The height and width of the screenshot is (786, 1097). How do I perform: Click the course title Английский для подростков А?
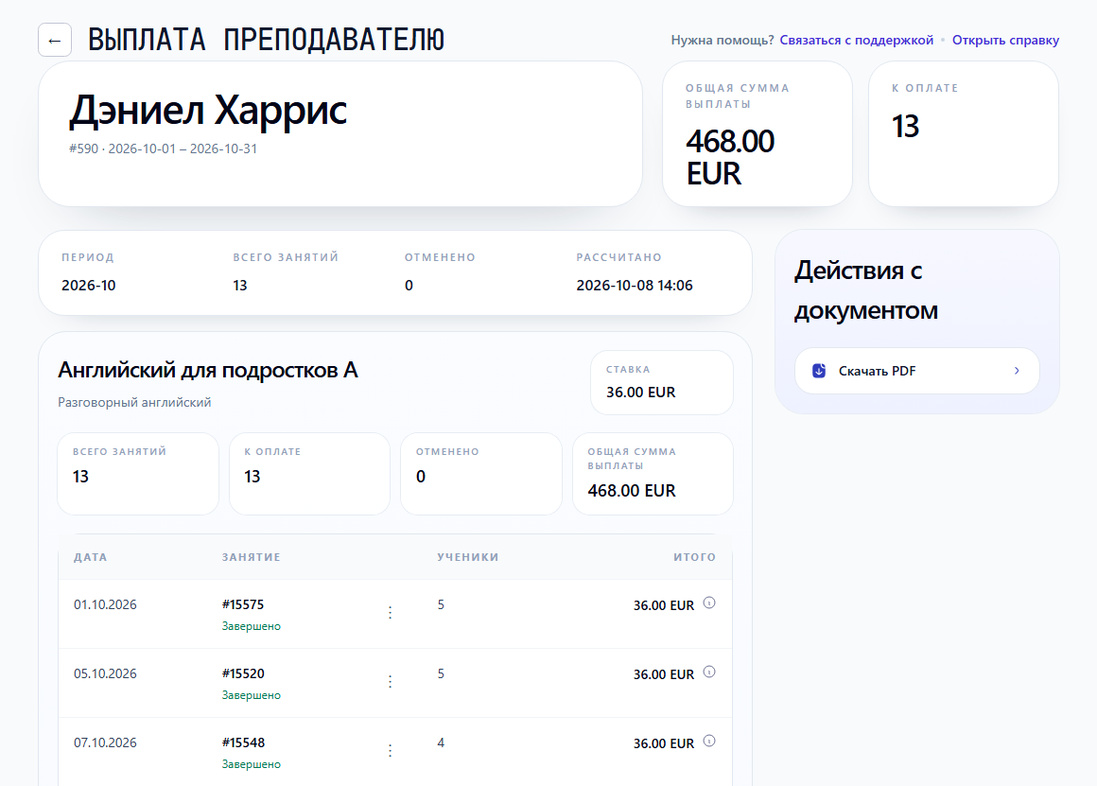point(208,370)
